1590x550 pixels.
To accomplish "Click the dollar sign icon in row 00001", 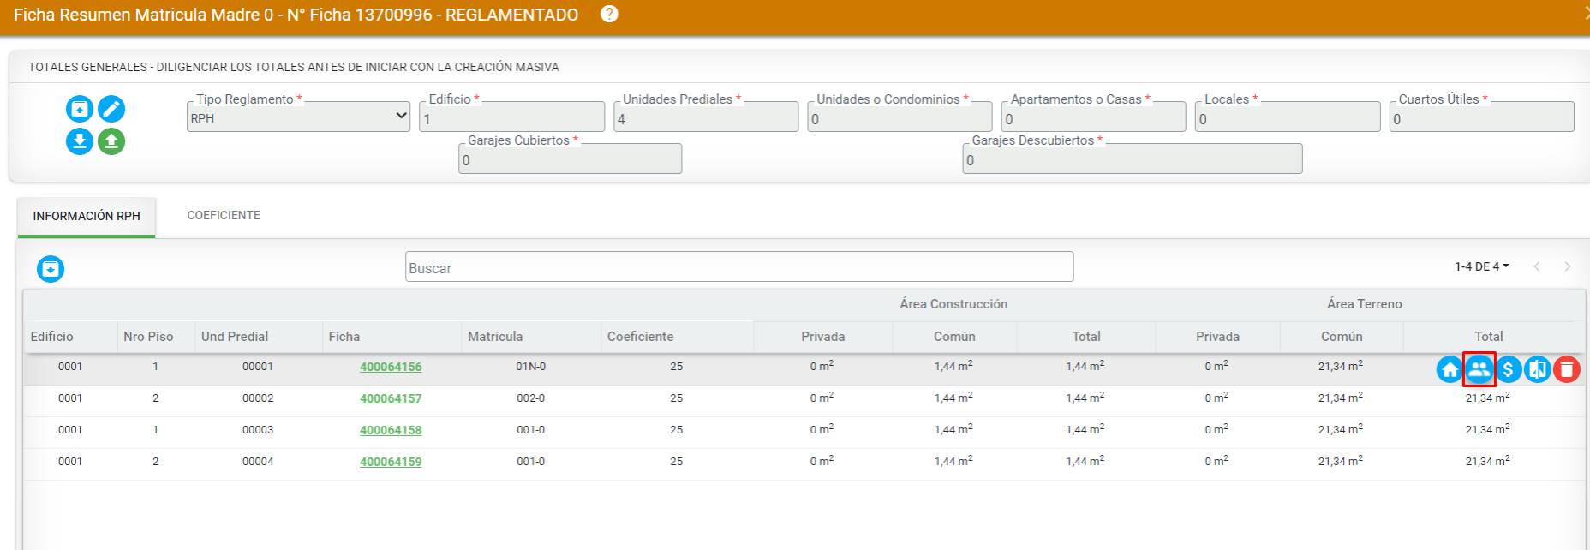I will [x=1509, y=369].
